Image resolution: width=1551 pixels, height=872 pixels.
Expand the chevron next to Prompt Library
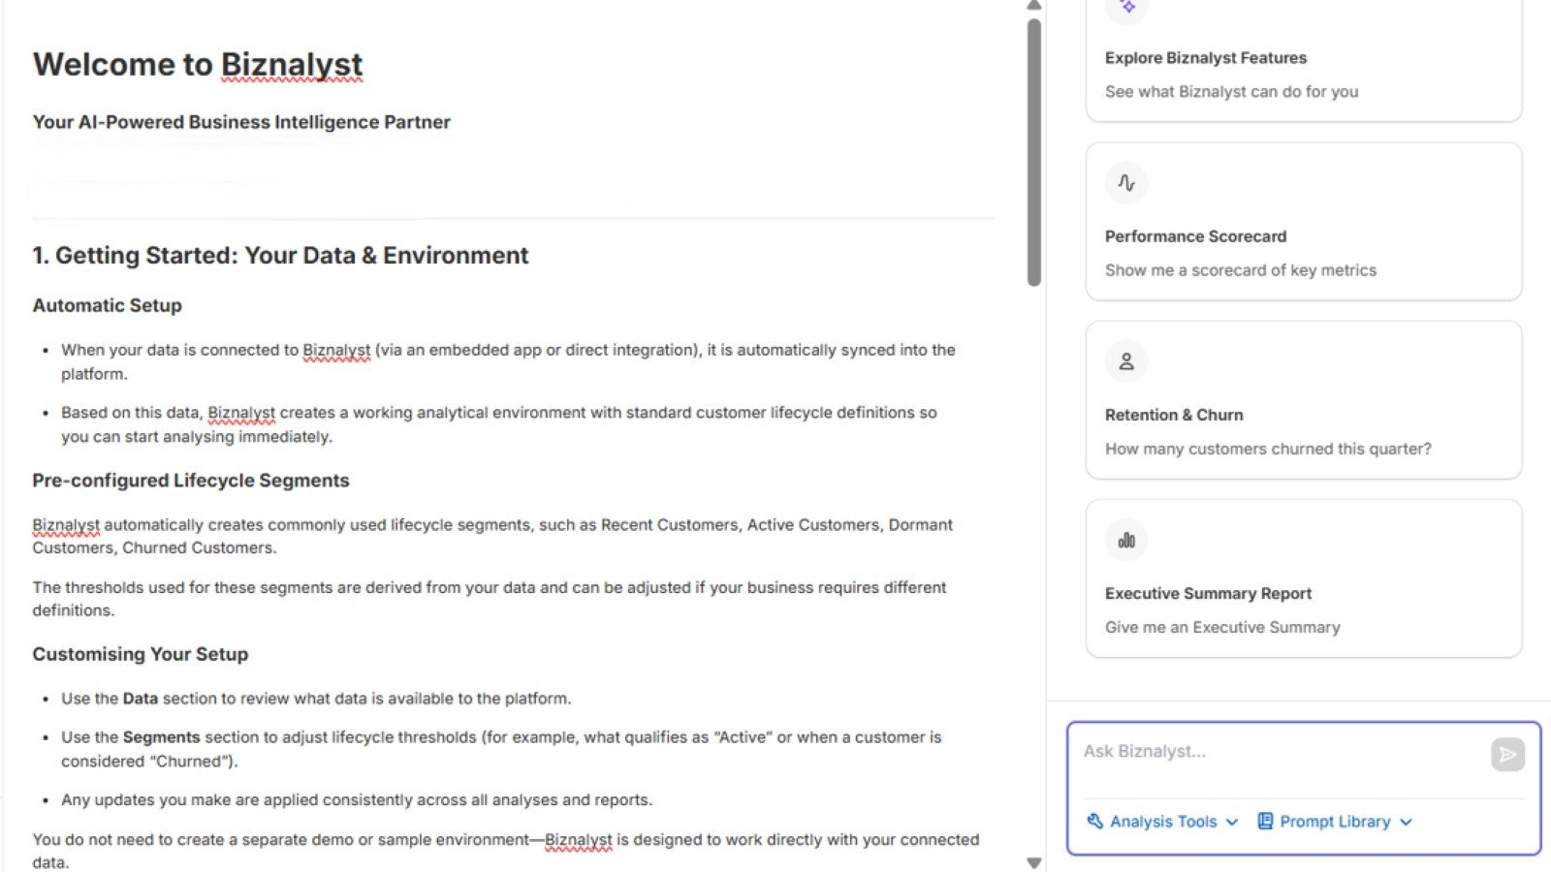click(1407, 822)
